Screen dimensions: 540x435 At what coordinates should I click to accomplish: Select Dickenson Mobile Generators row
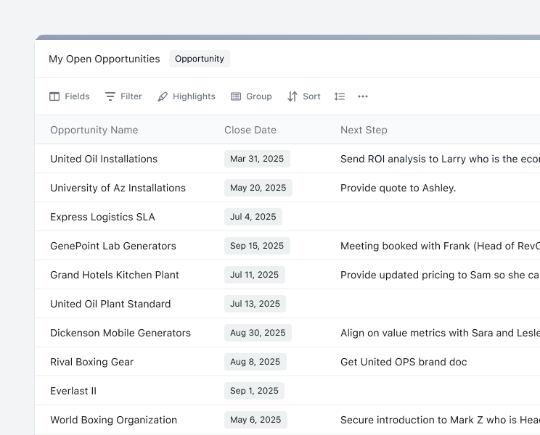120,333
